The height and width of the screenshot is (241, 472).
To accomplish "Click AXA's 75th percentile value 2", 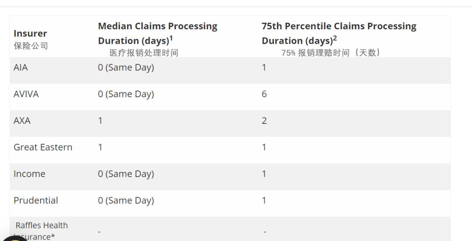I will coord(264,121).
